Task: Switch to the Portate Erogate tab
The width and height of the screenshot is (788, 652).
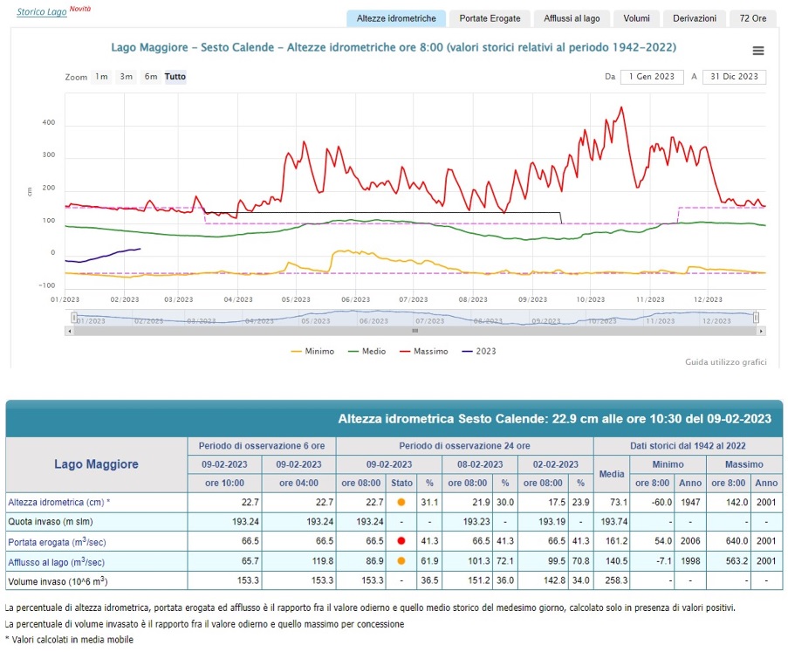Action: point(492,18)
